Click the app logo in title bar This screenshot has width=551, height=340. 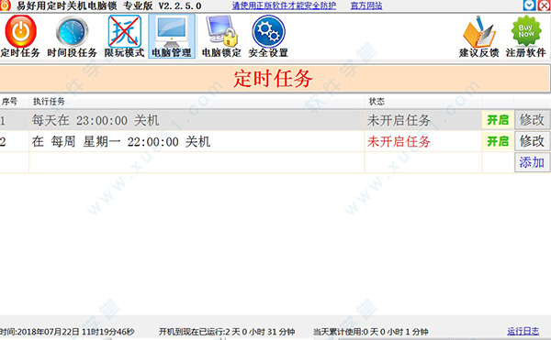coord(6,5)
